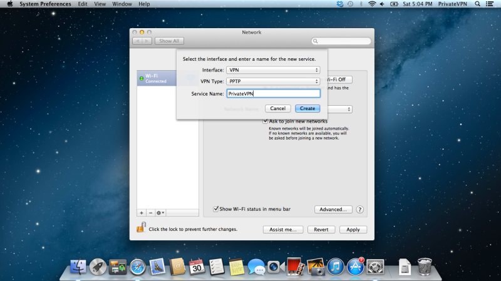501x281 pixels.
Task: Open the App Store dock icon
Action: point(356,267)
